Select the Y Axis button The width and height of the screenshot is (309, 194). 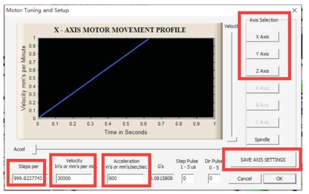tap(262, 54)
